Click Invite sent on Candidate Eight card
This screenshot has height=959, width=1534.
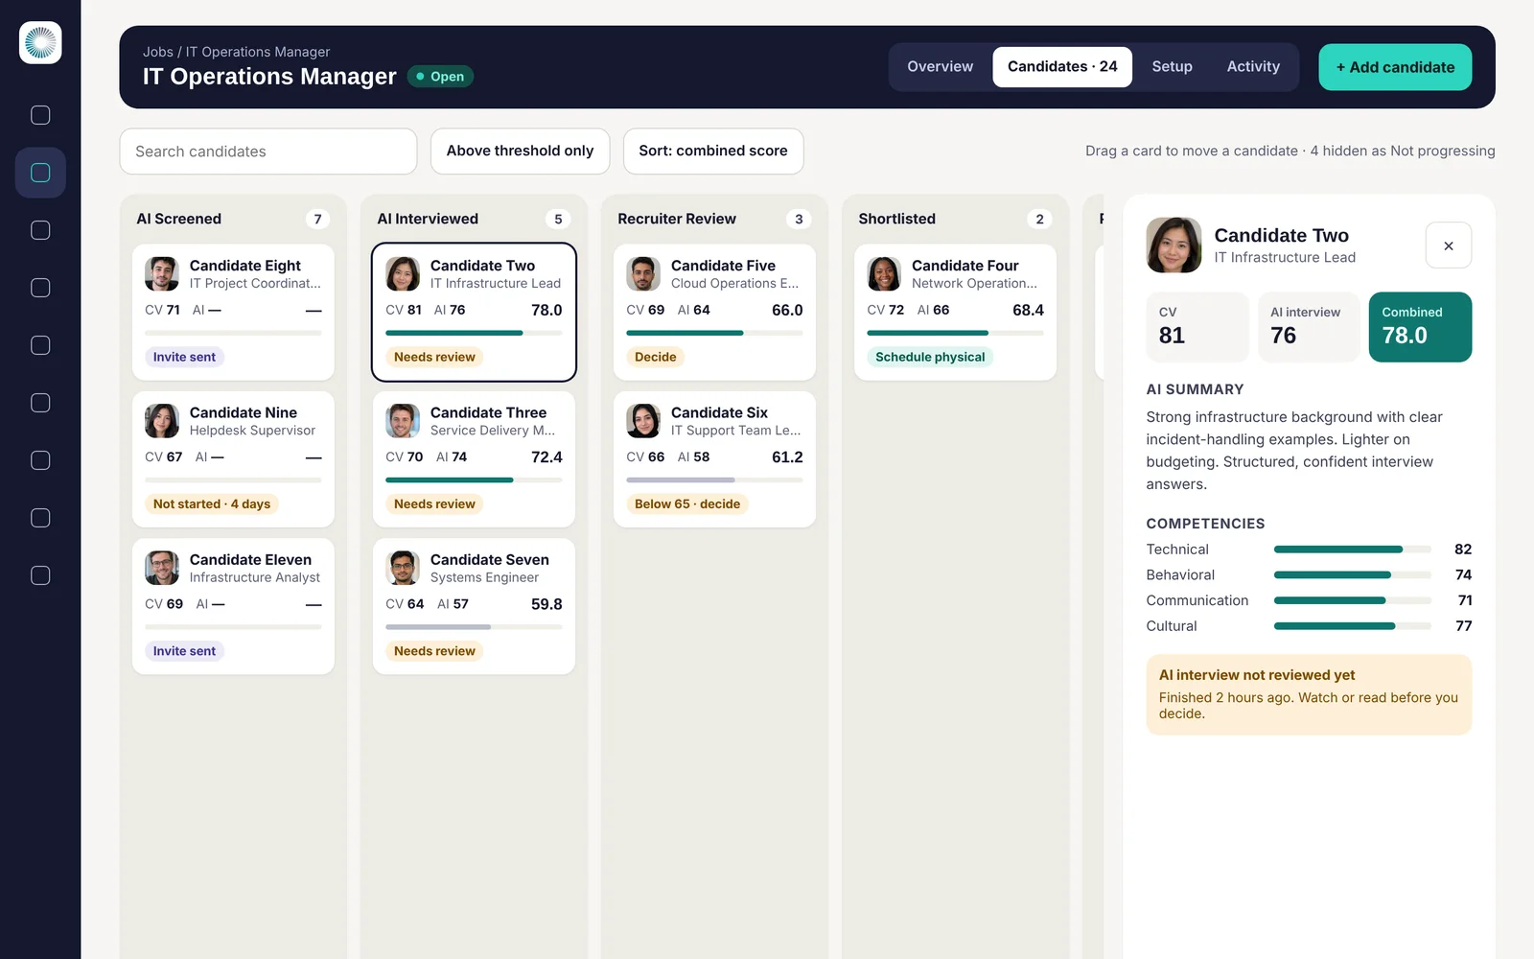(184, 357)
